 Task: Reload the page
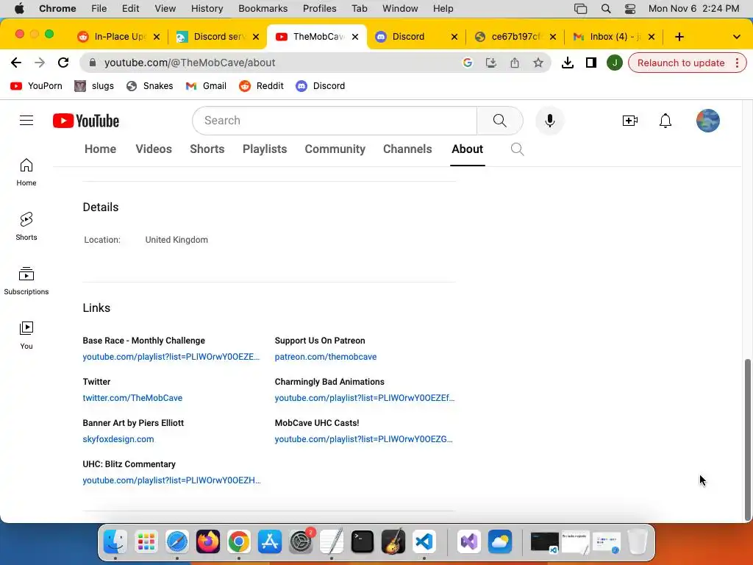pyautogui.click(x=63, y=63)
